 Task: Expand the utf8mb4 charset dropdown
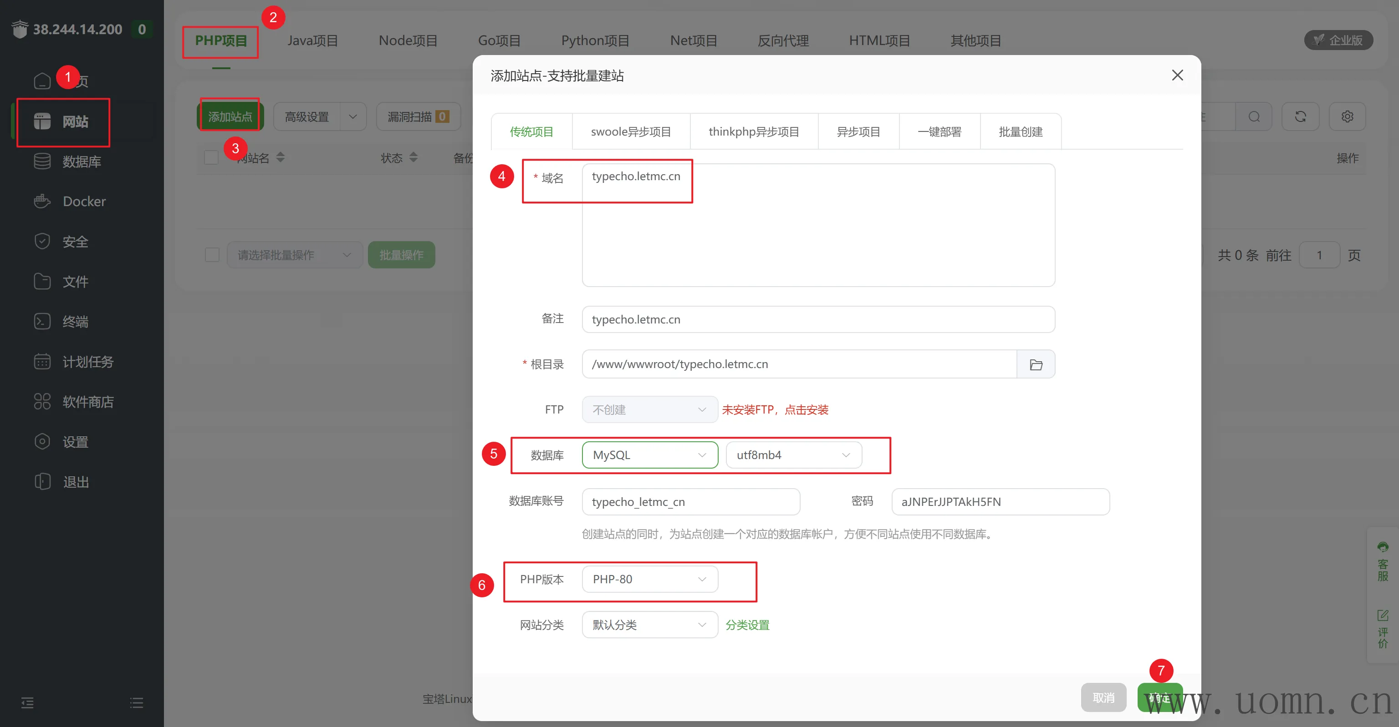tap(793, 455)
